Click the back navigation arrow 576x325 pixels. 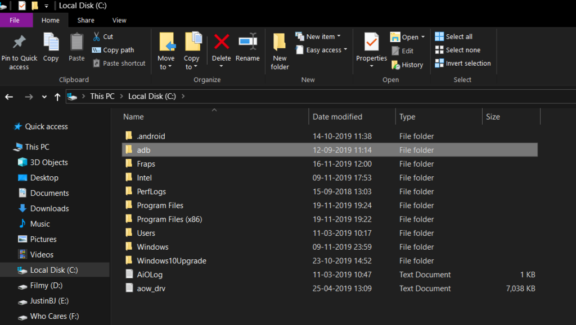(x=9, y=97)
